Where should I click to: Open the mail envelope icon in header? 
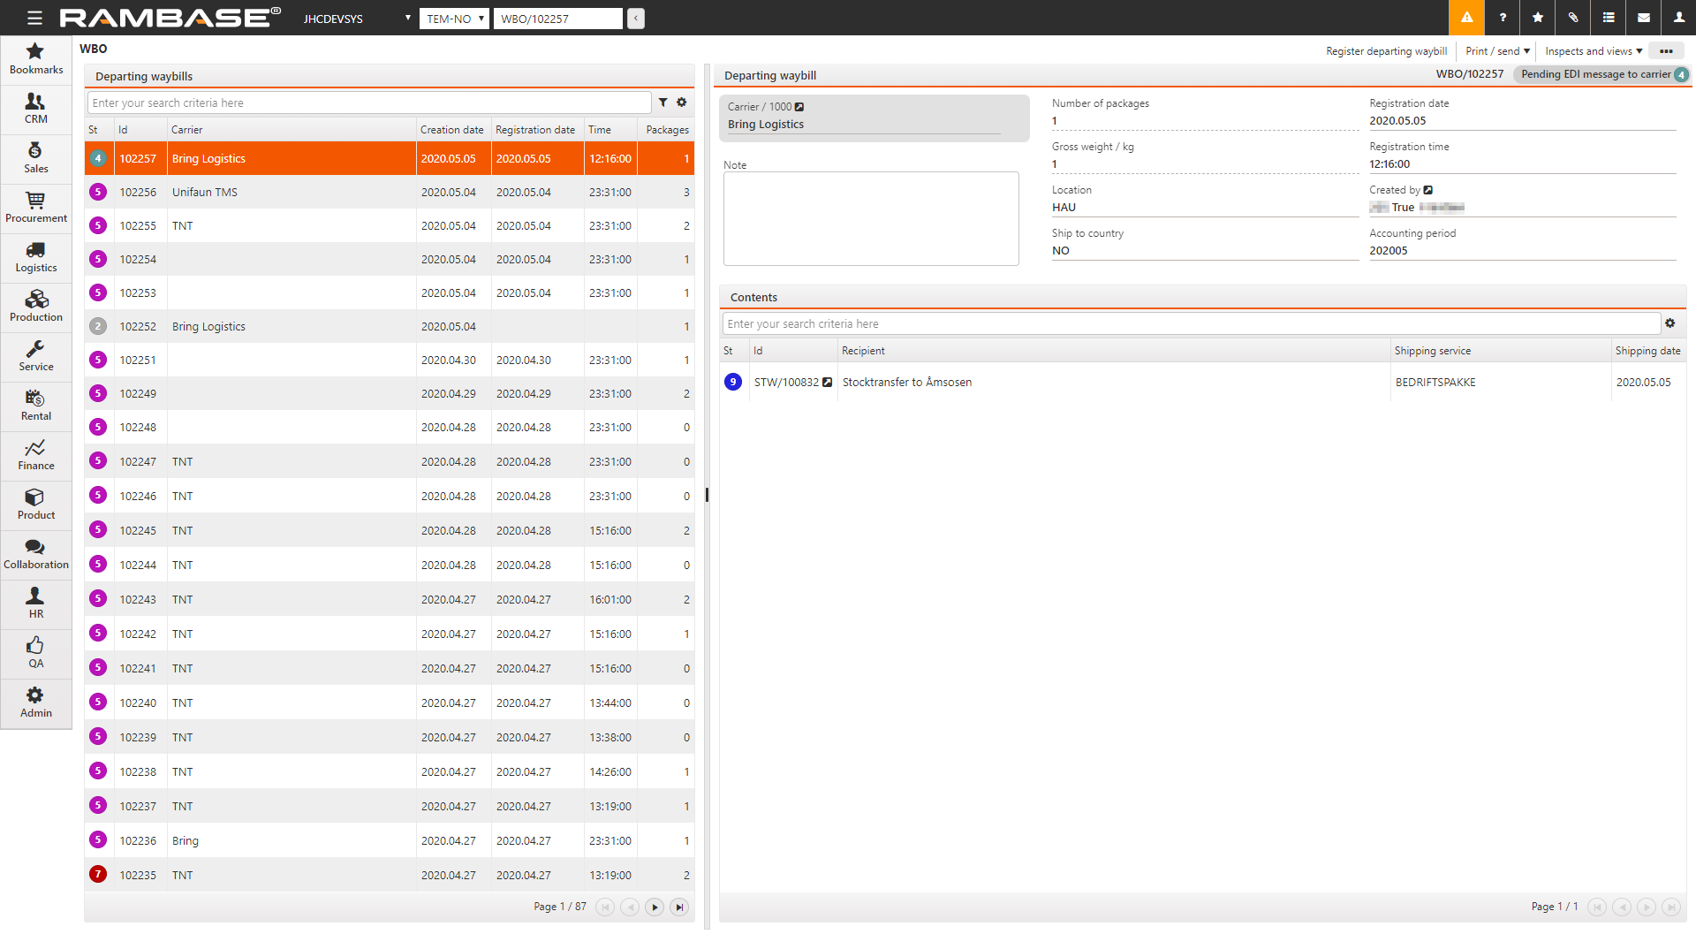click(1644, 18)
